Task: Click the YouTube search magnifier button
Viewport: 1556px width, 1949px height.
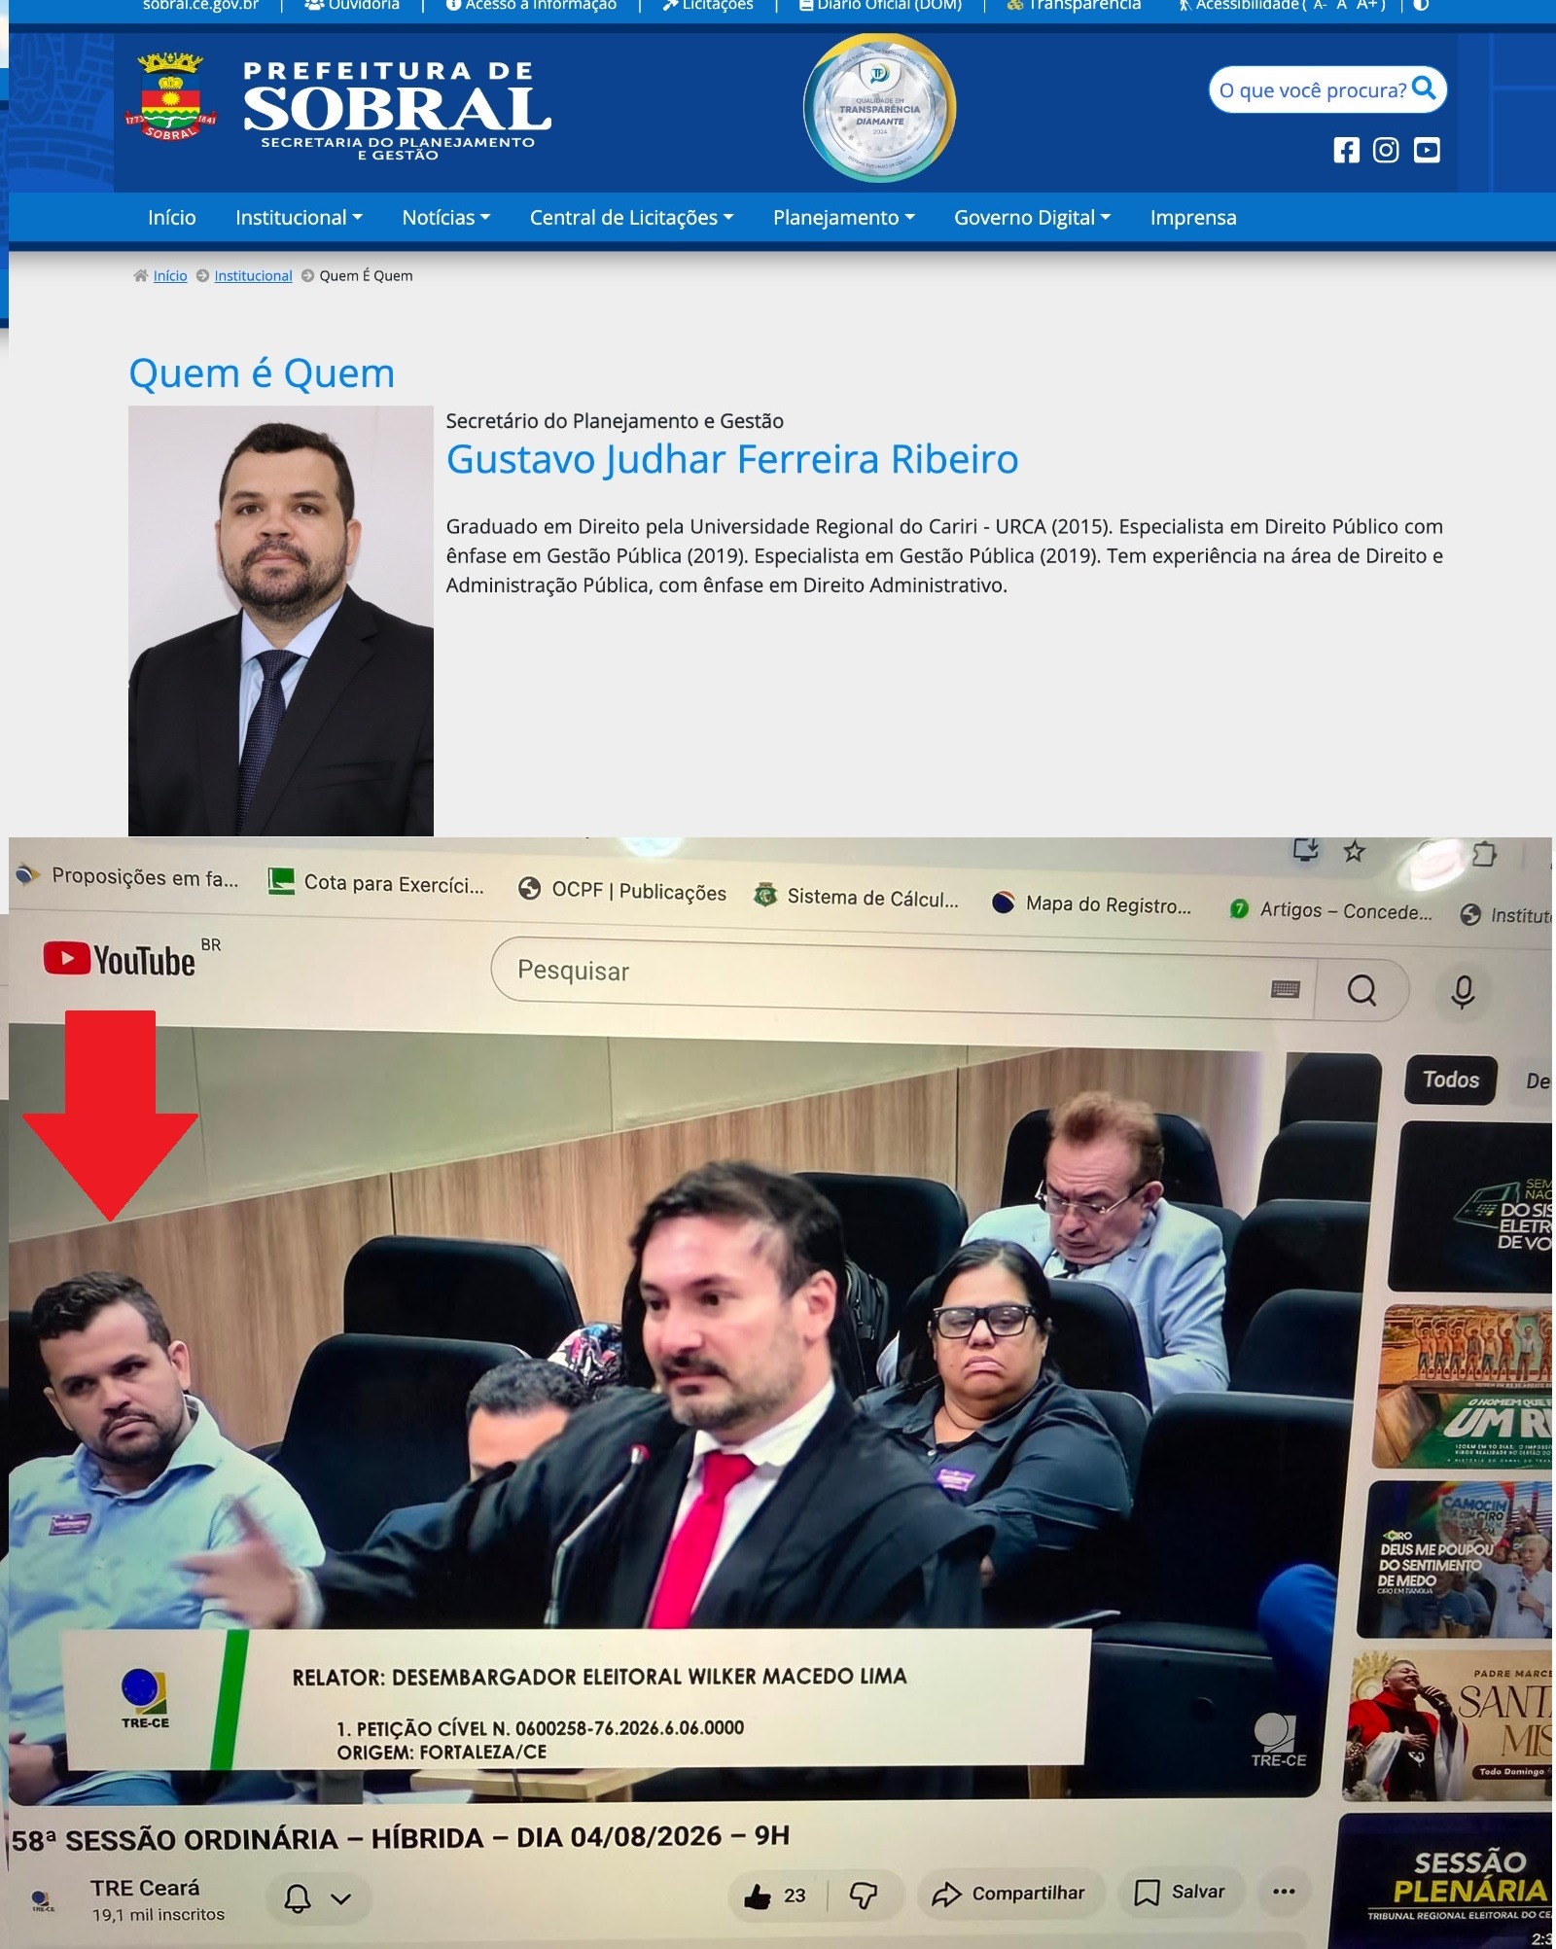Action: (1361, 990)
